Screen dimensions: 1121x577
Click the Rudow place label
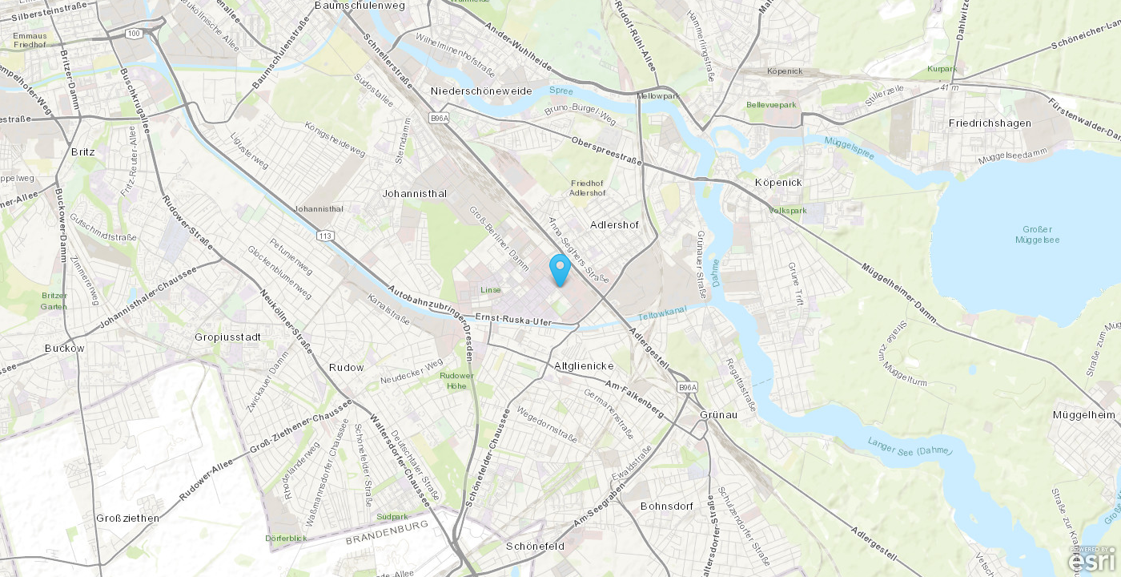[x=346, y=367]
